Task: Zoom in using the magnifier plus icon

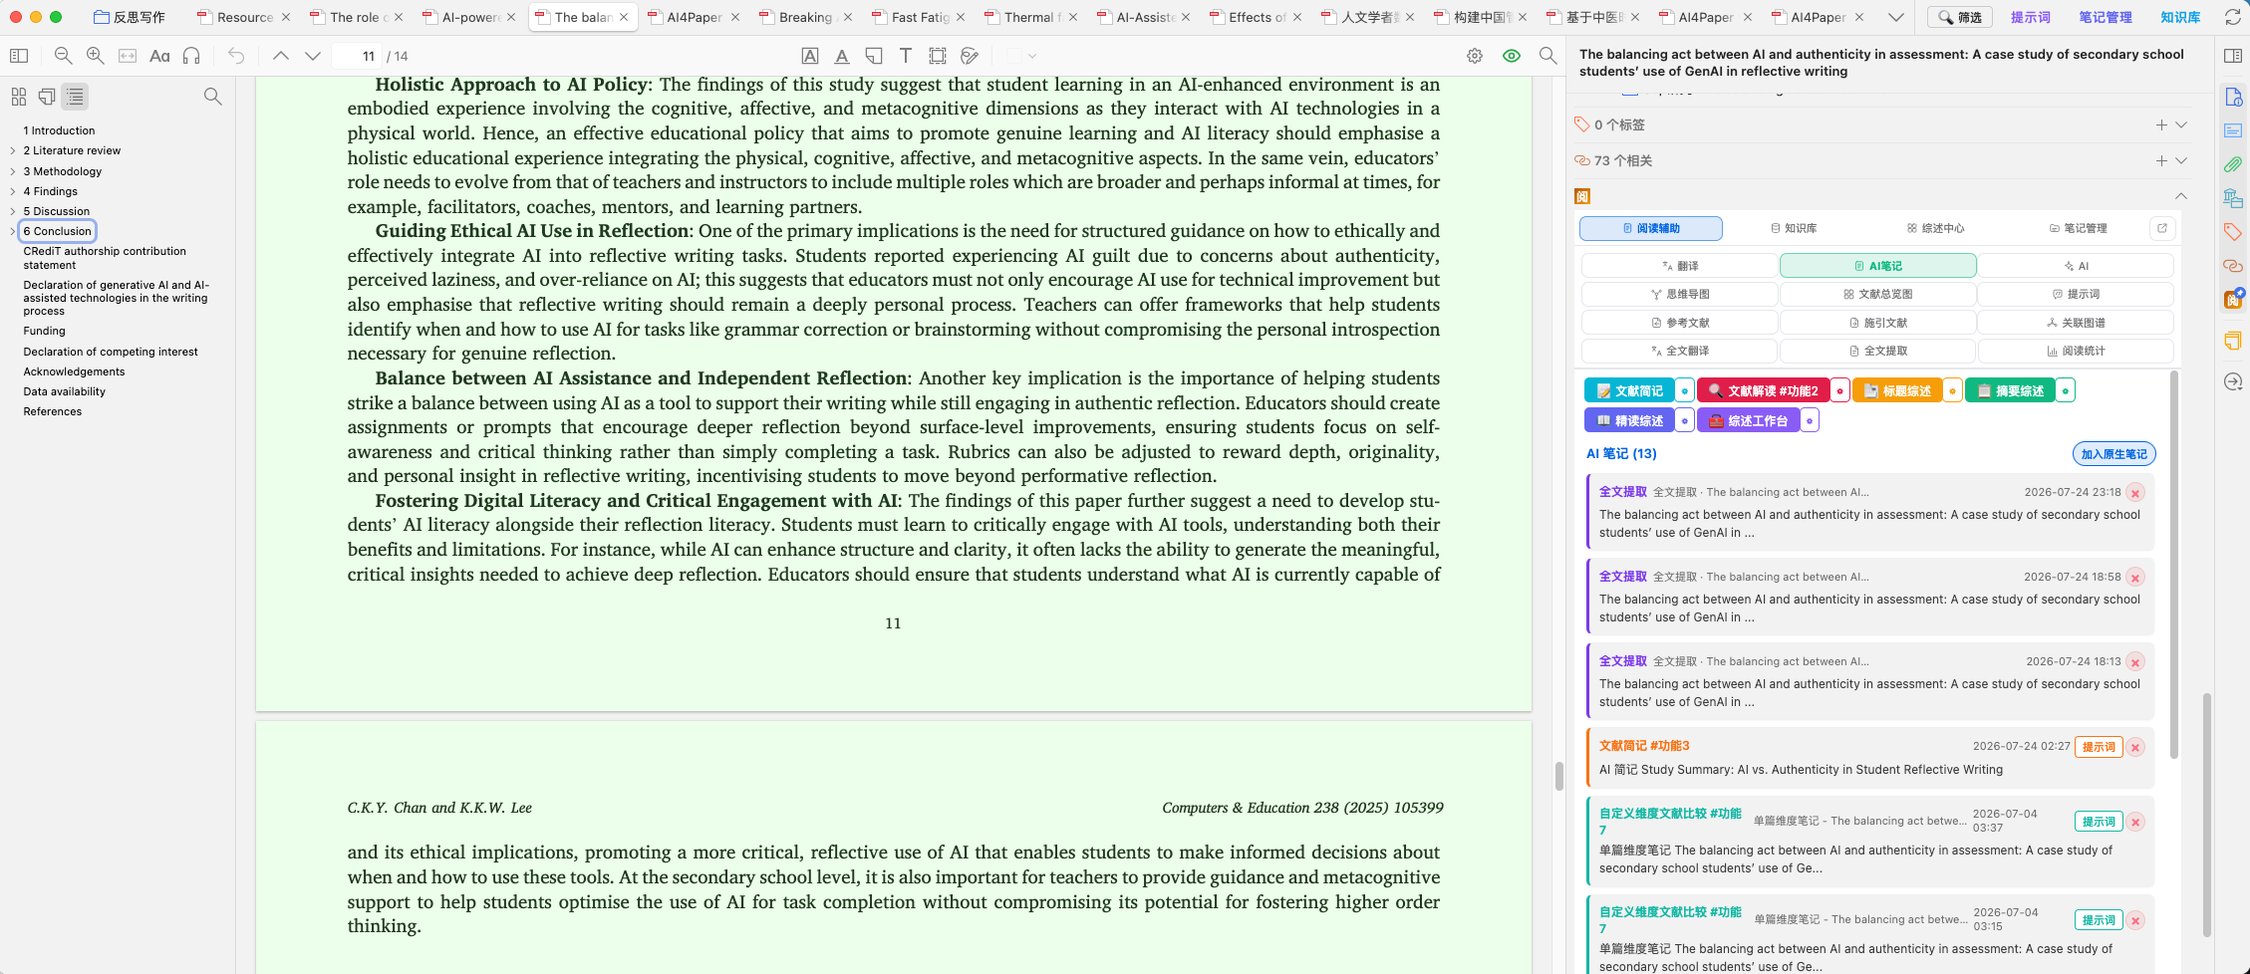Action: (x=96, y=56)
